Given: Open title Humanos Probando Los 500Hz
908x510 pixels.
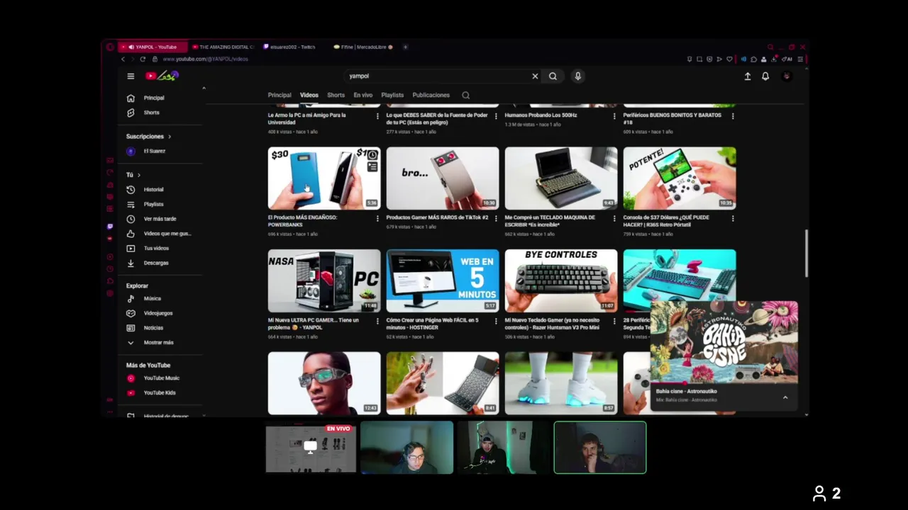Looking at the screenshot, I should [x=541, y=115].
